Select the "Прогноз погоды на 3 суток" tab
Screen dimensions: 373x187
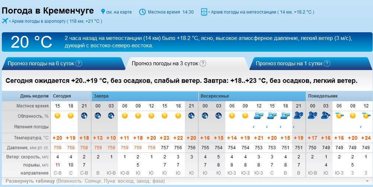(x=165, y=63)
